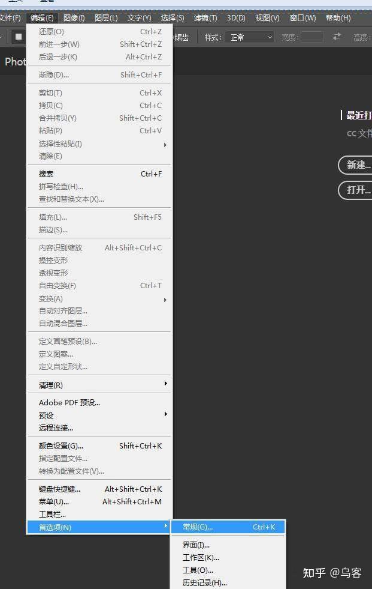372x589 pixels.
Task: Click 合并拷贝(Y) menu entry
Action: tap(99, 118)
